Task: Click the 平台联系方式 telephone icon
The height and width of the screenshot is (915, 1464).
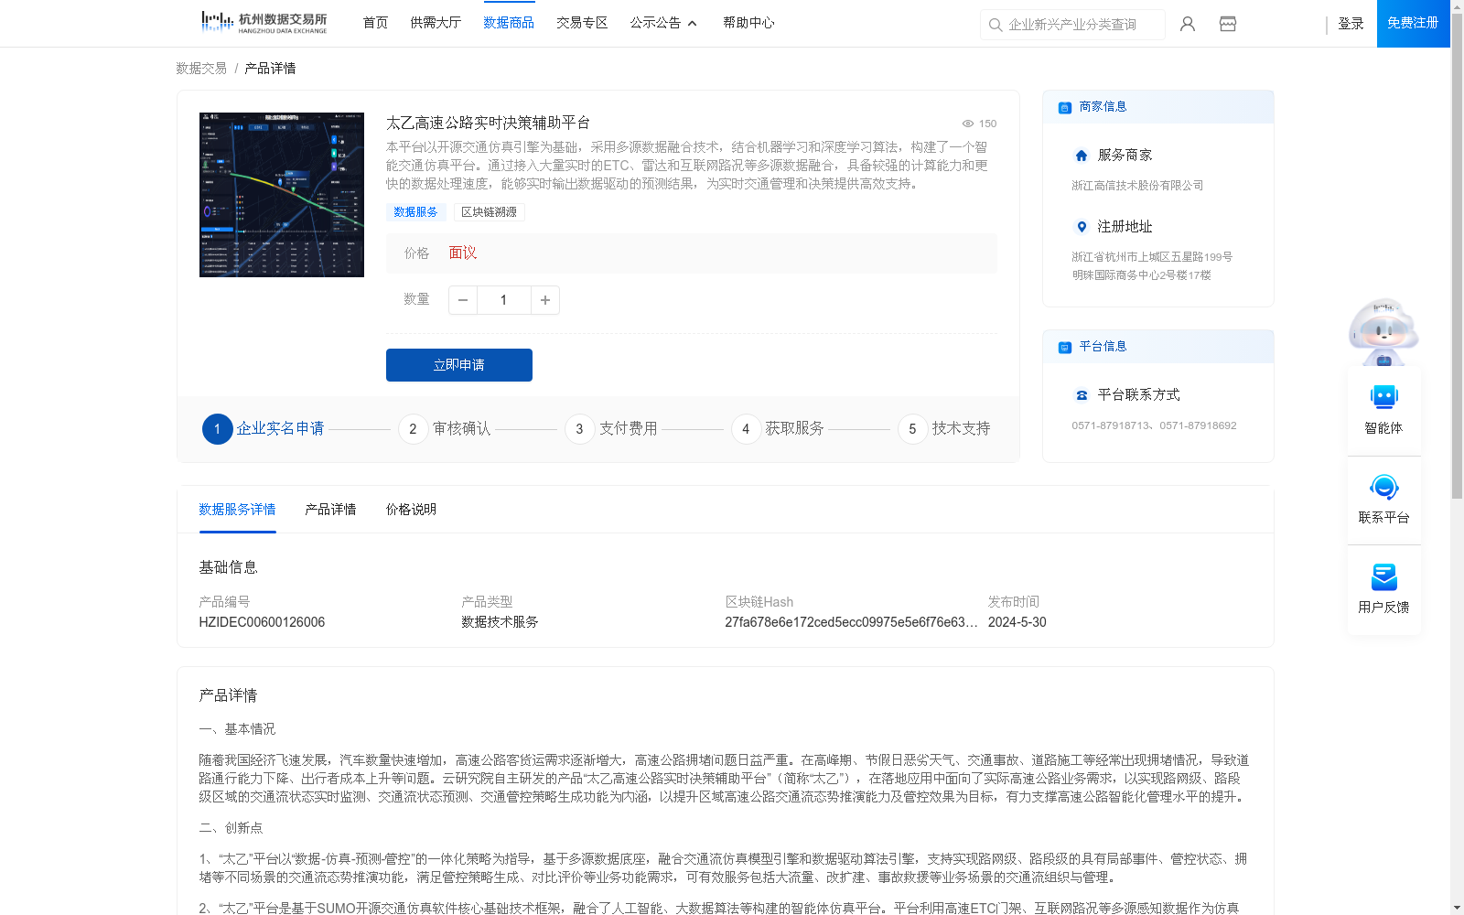Action: tap(1082, 395)
